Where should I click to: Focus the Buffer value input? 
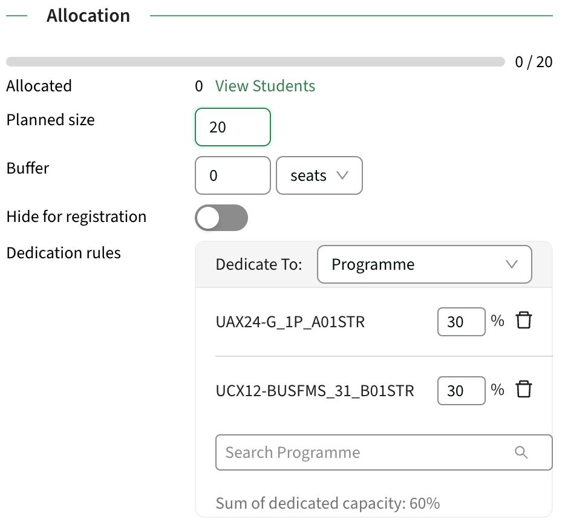coord(233,175)
